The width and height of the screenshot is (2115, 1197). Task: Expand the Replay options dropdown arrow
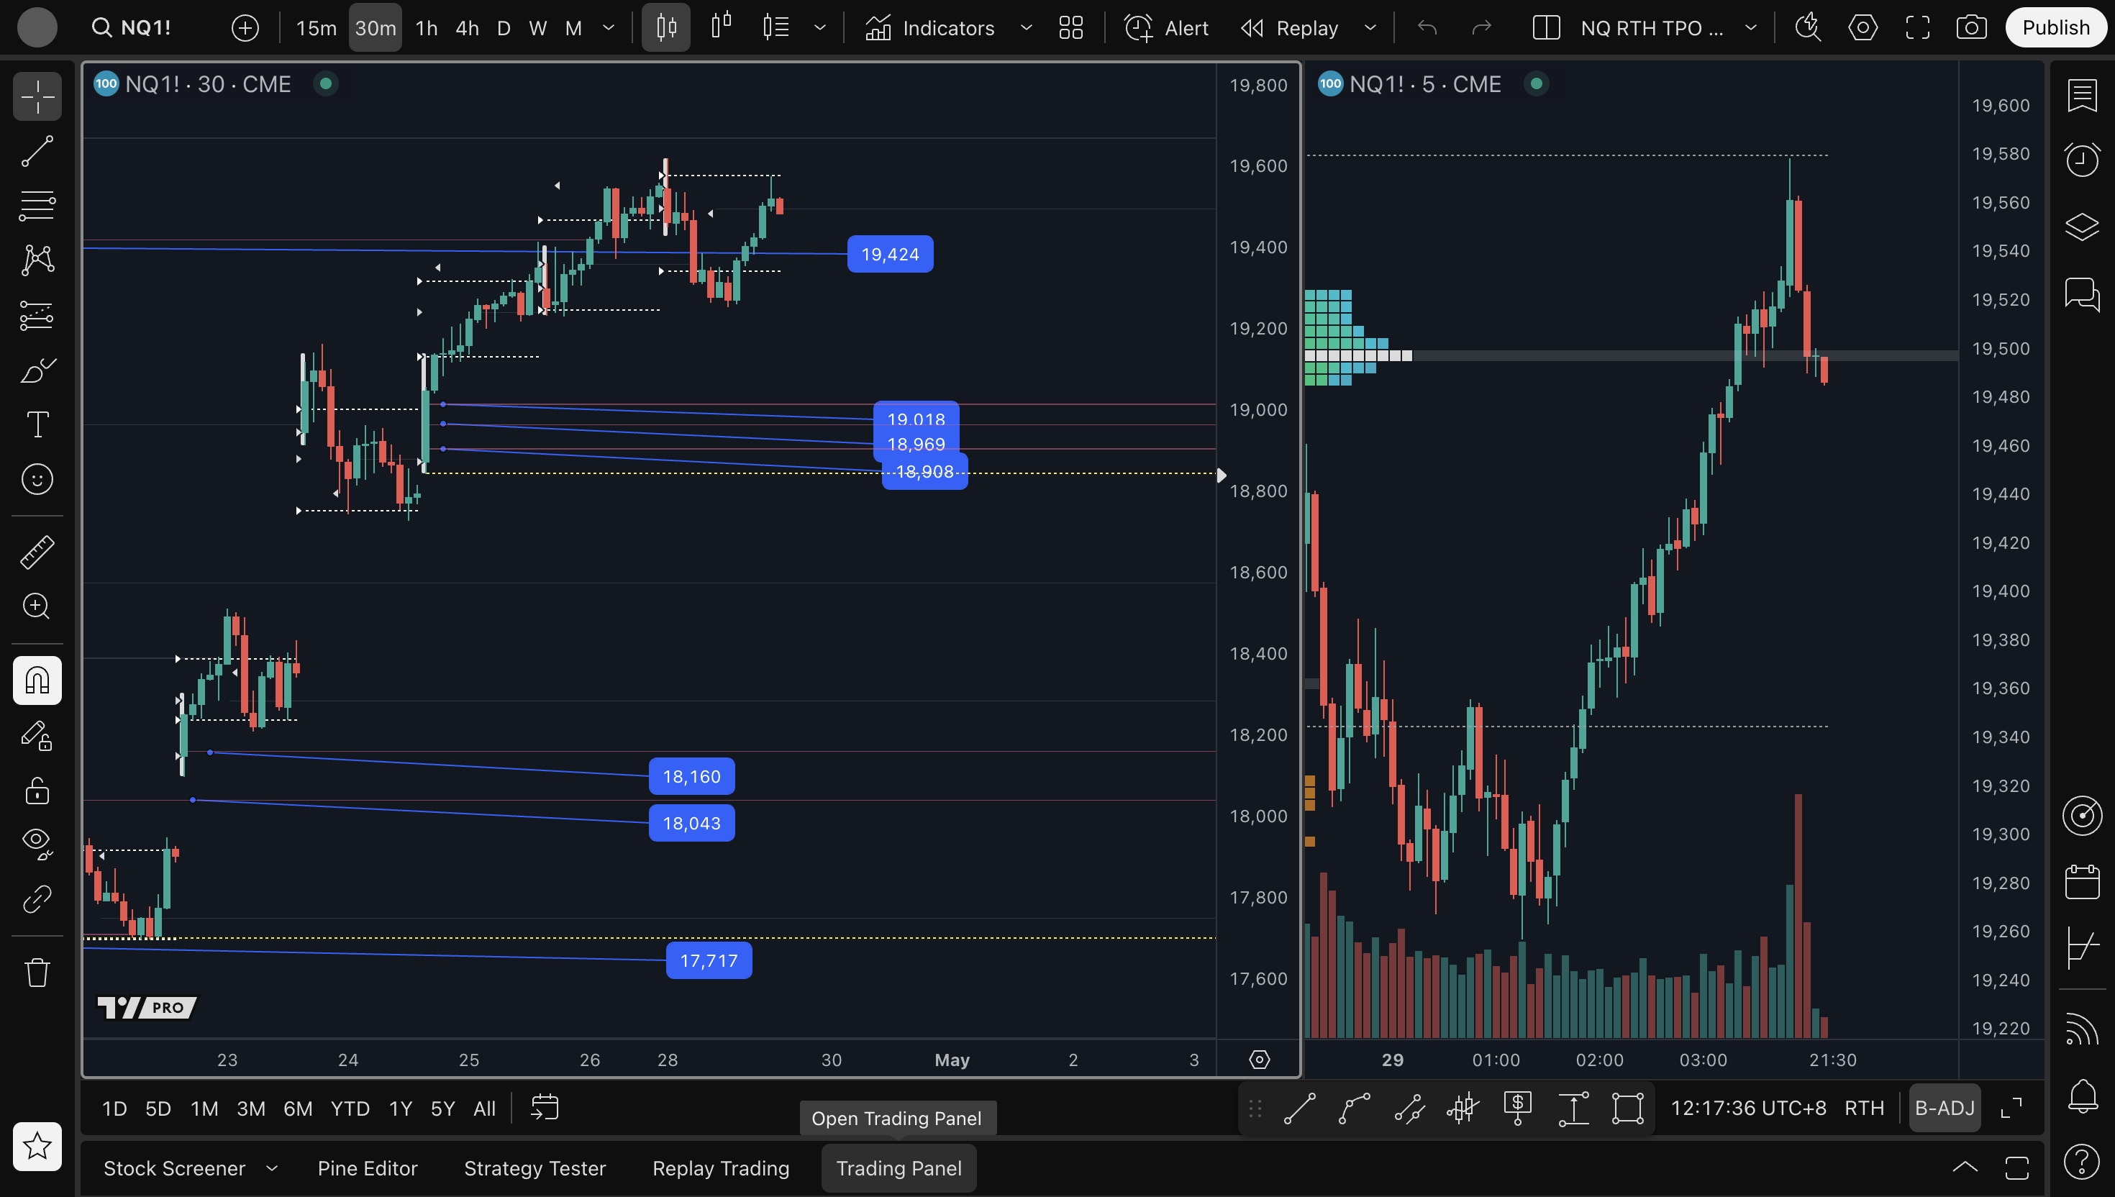1370,28
